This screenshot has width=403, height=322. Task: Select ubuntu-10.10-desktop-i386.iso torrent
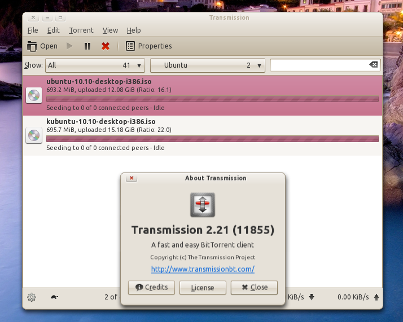pos(203,95)
